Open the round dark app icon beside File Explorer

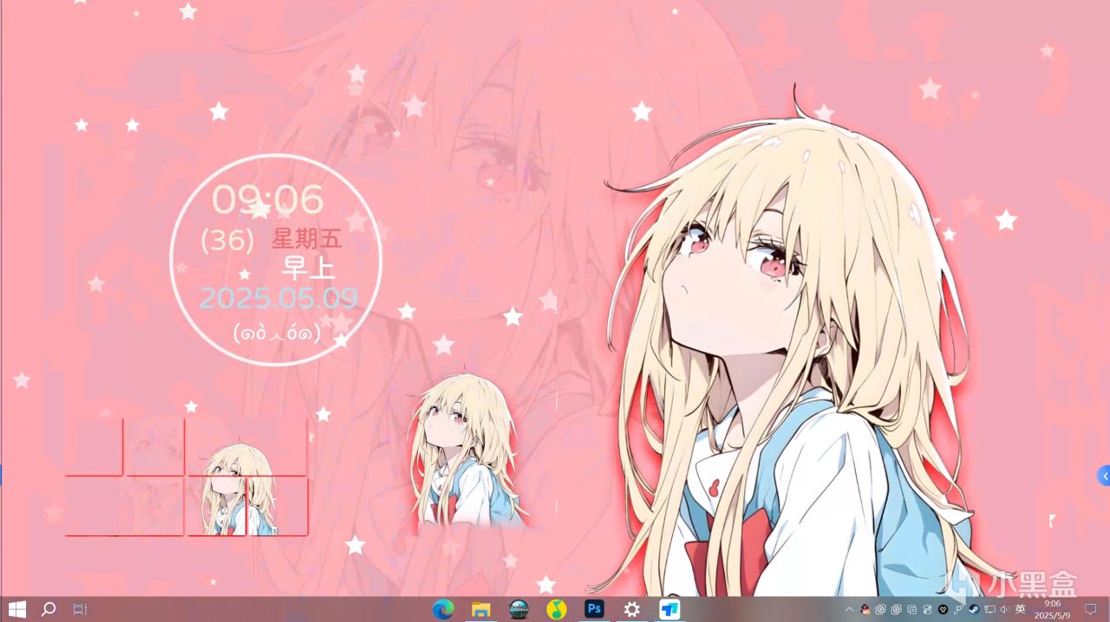click(519, 609)
